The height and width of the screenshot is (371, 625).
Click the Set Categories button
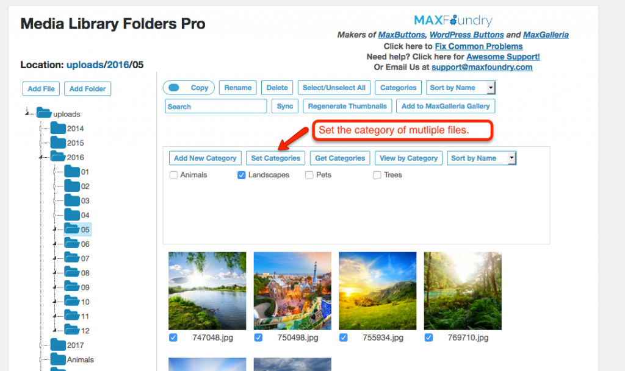275,158
